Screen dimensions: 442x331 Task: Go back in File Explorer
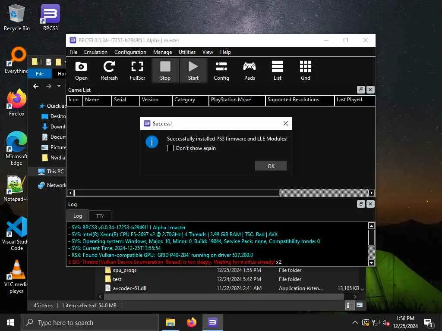36,86
